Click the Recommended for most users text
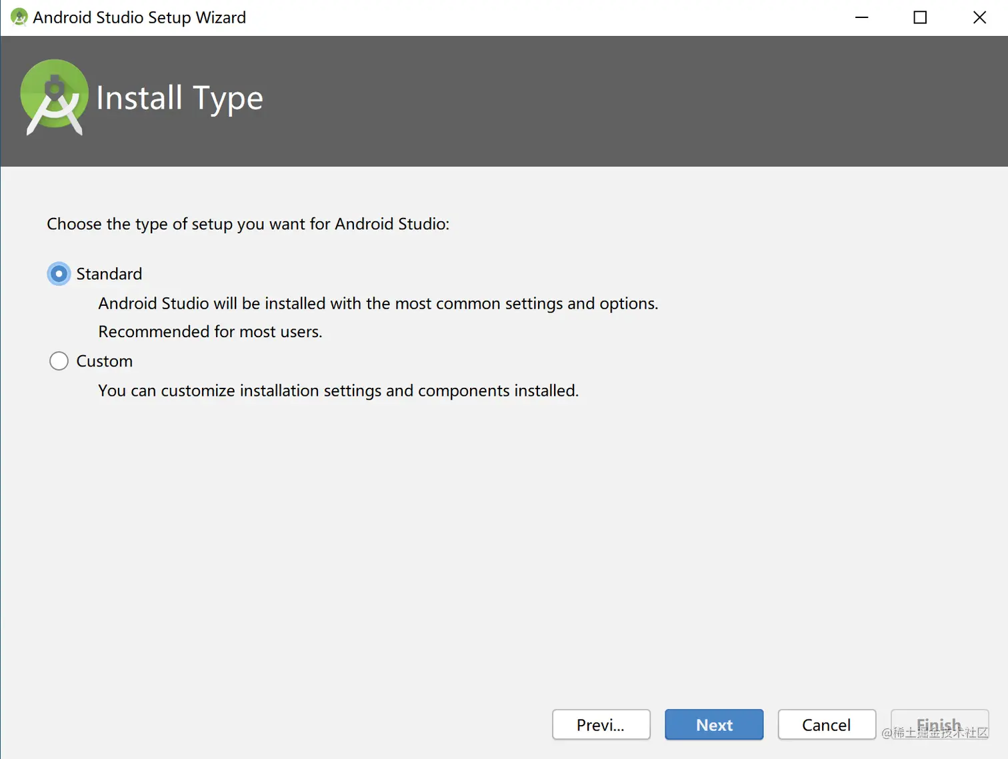This screenshot has height=759, width=1008. [211, 331]
